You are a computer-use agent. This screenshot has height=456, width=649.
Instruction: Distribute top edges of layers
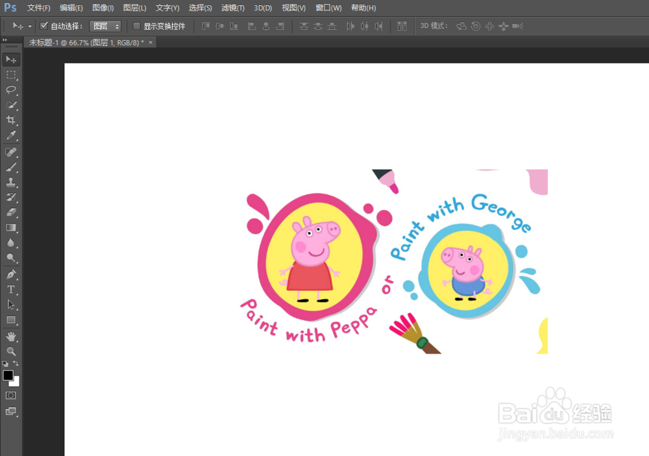tap(304, 27)
